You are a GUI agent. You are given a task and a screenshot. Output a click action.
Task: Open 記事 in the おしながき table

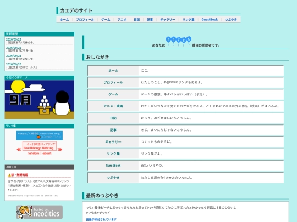pos(113,130)
